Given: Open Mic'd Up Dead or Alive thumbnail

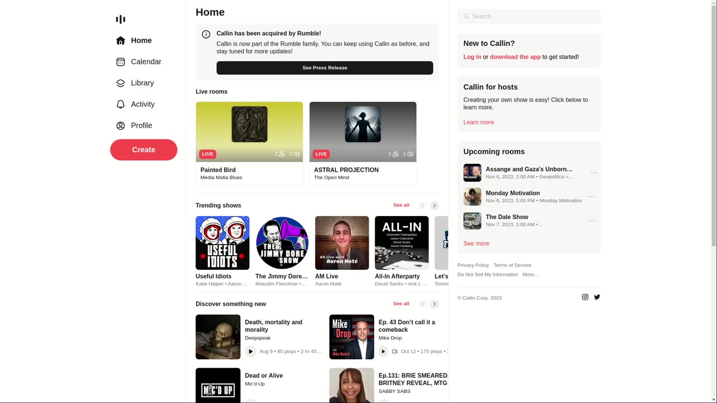Looking at the screenshot, I should [218, 385].
